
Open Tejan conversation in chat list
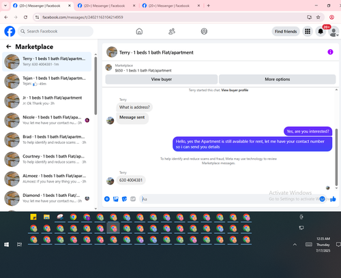click(47, 81)
